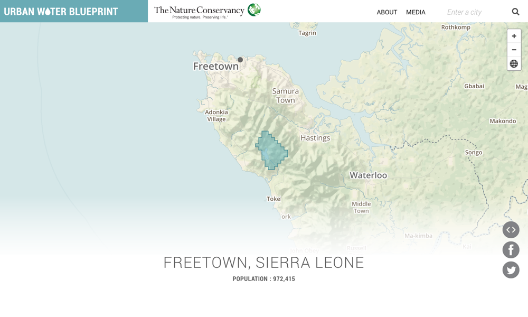This screenshot has width=528, height=317.
Task: Click the Adonkia Village map label
Action: (x=216, y=115)
